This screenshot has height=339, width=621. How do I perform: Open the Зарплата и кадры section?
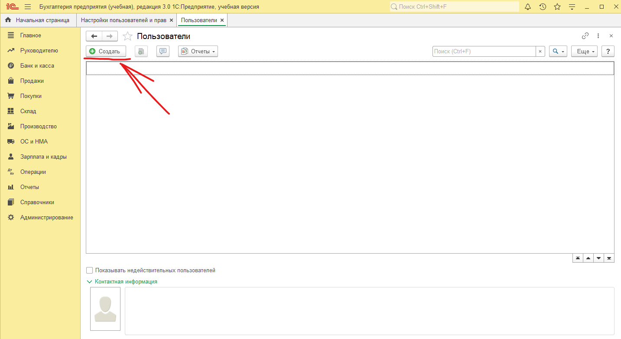pos(43,156)
